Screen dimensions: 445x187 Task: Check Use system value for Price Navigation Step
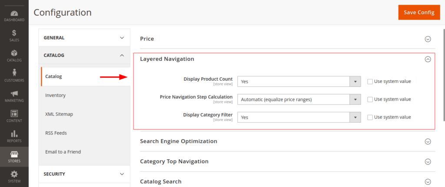(x=370, y=99)
